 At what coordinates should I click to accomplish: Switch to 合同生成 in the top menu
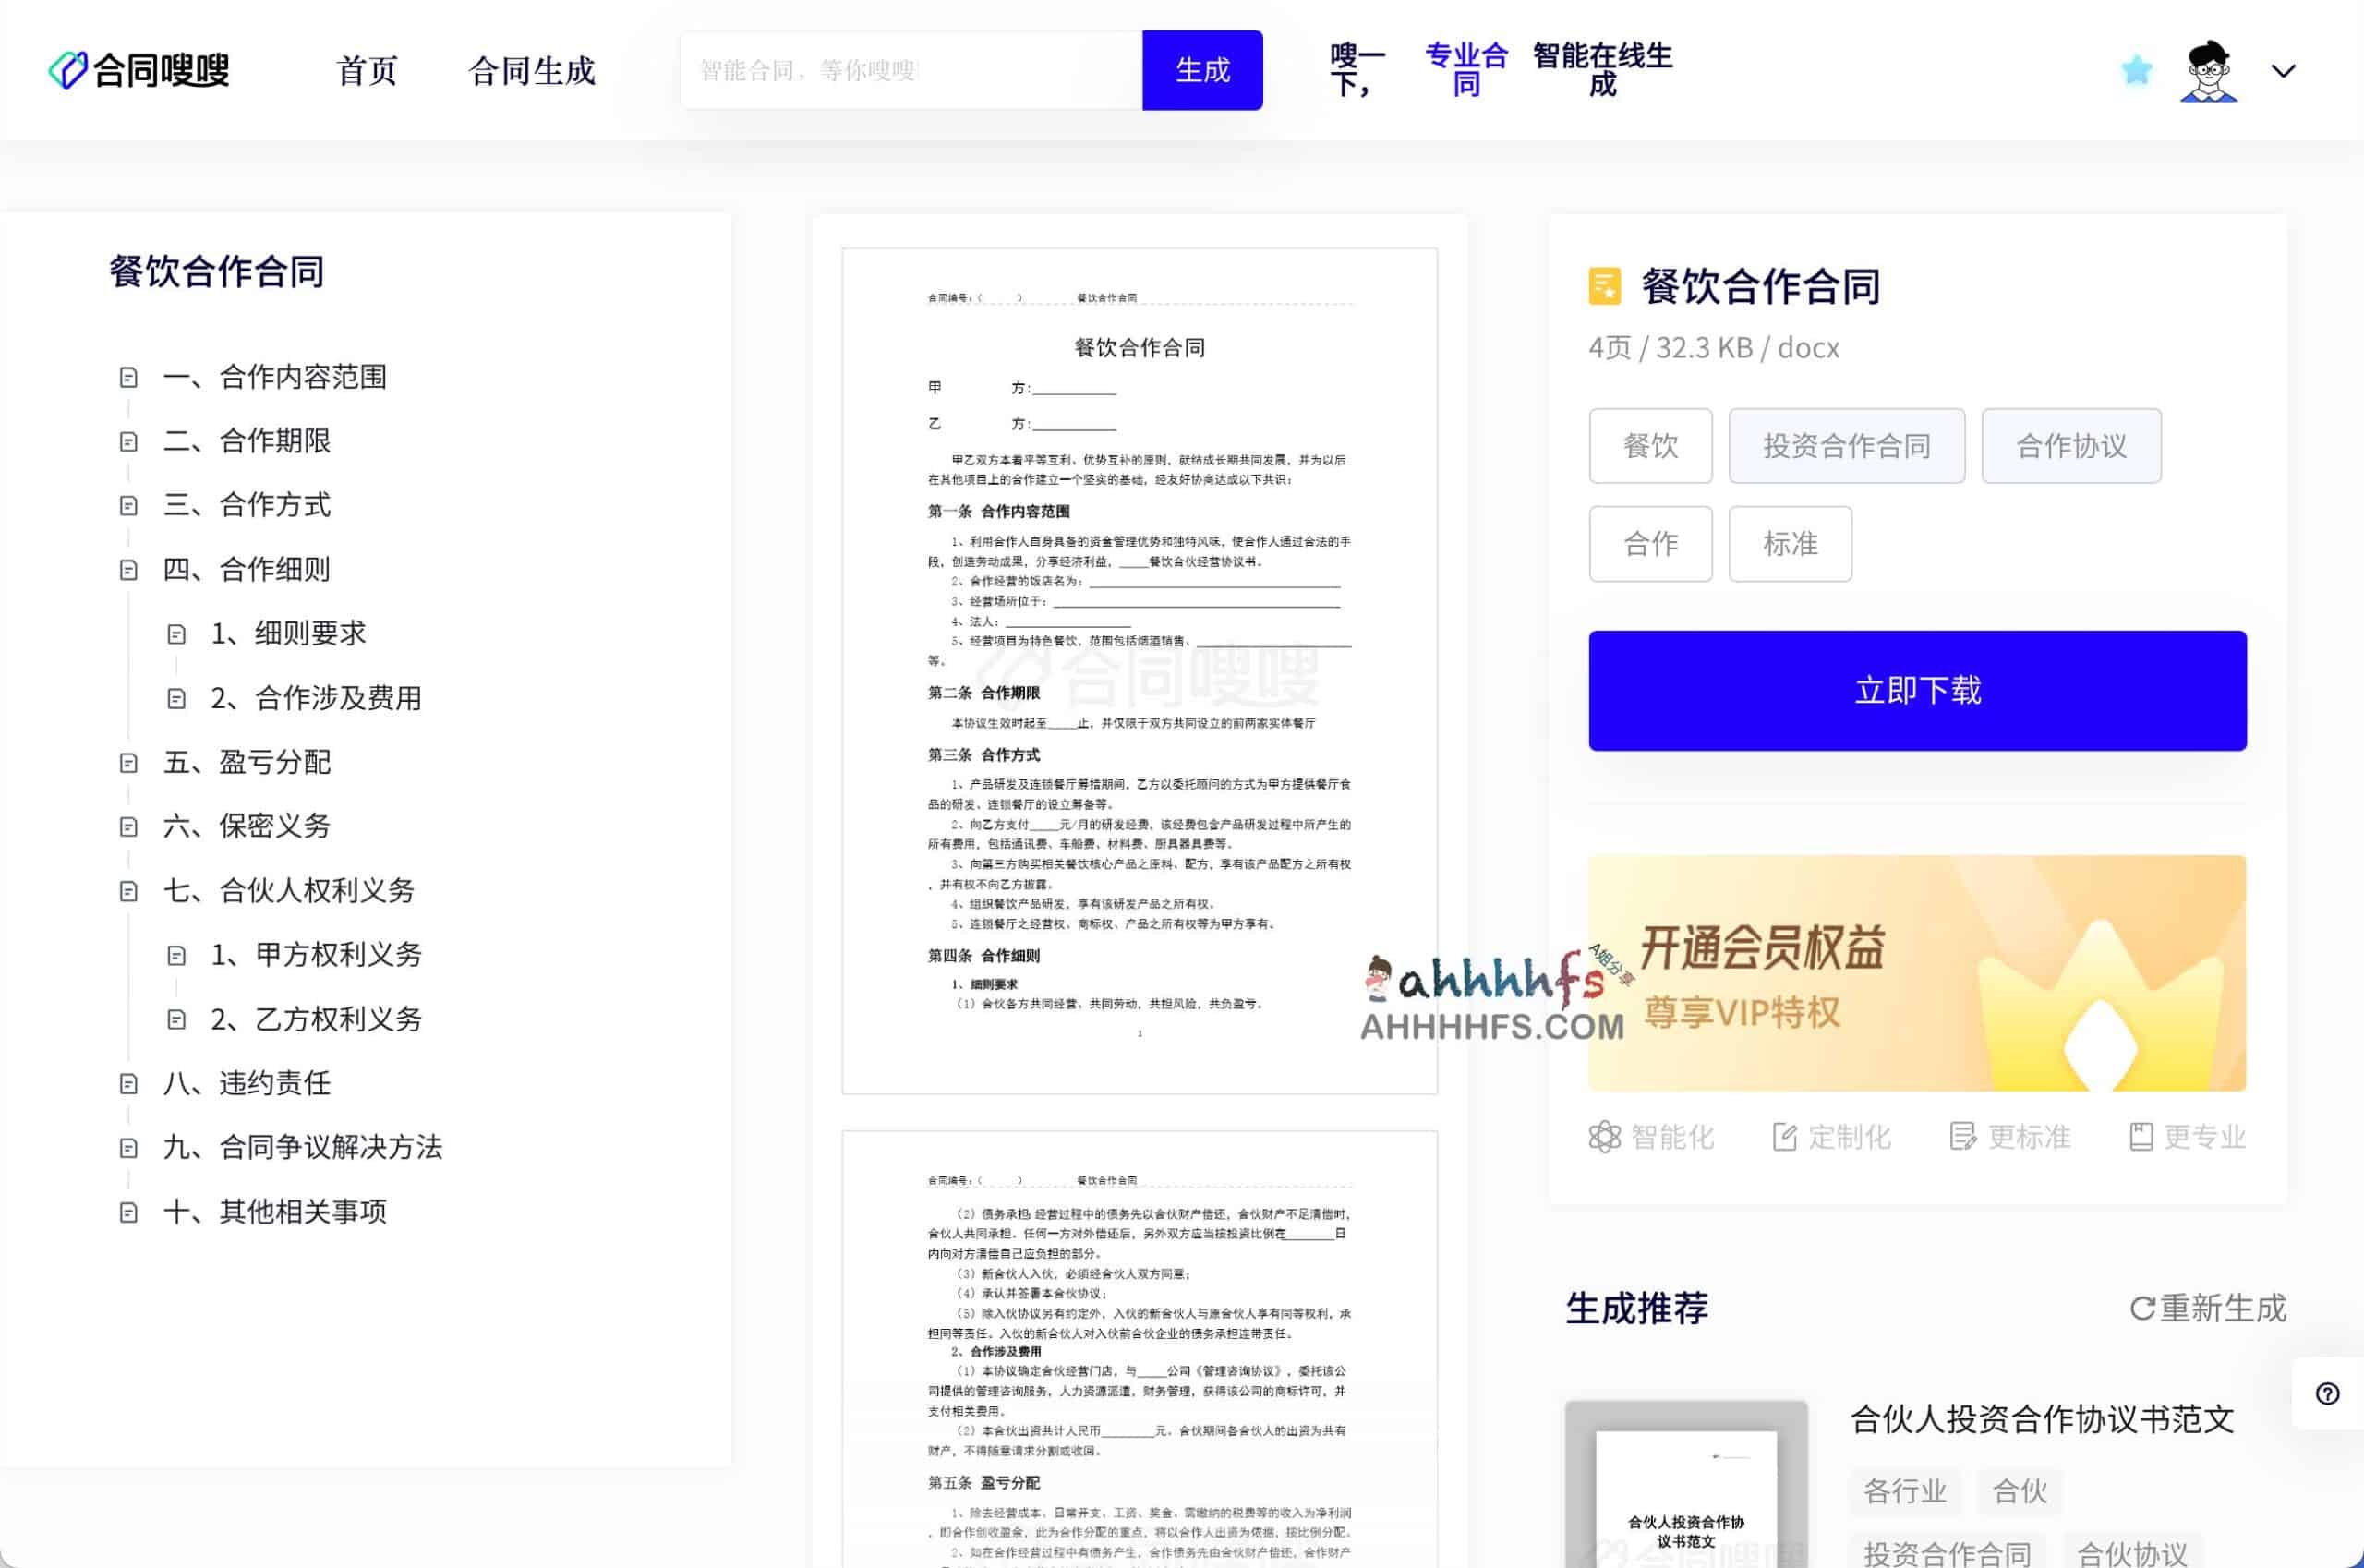point(531,70)
